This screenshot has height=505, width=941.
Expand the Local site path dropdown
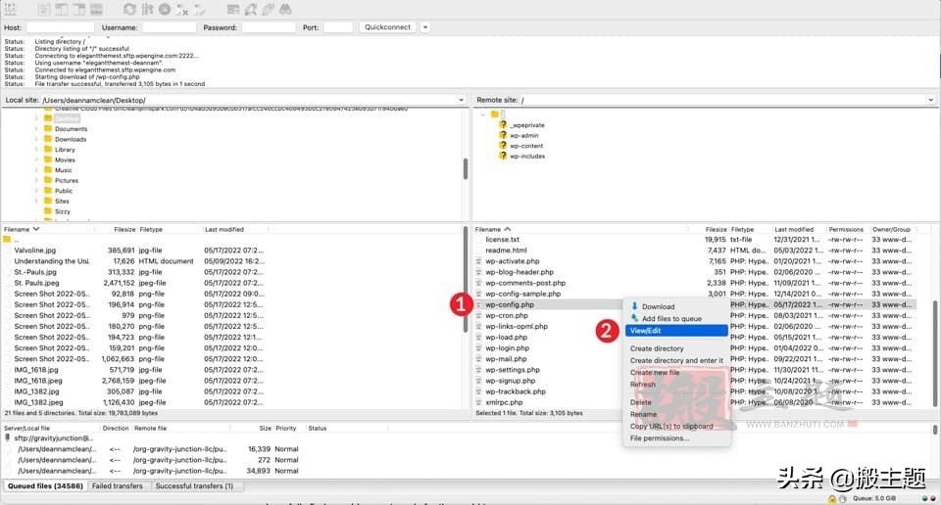pos(462,100)
